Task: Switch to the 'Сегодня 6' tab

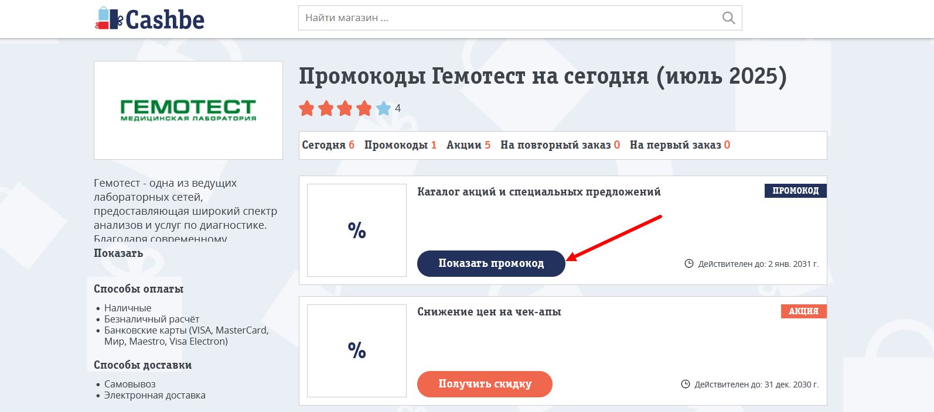Action: click(x=328, y=145)
